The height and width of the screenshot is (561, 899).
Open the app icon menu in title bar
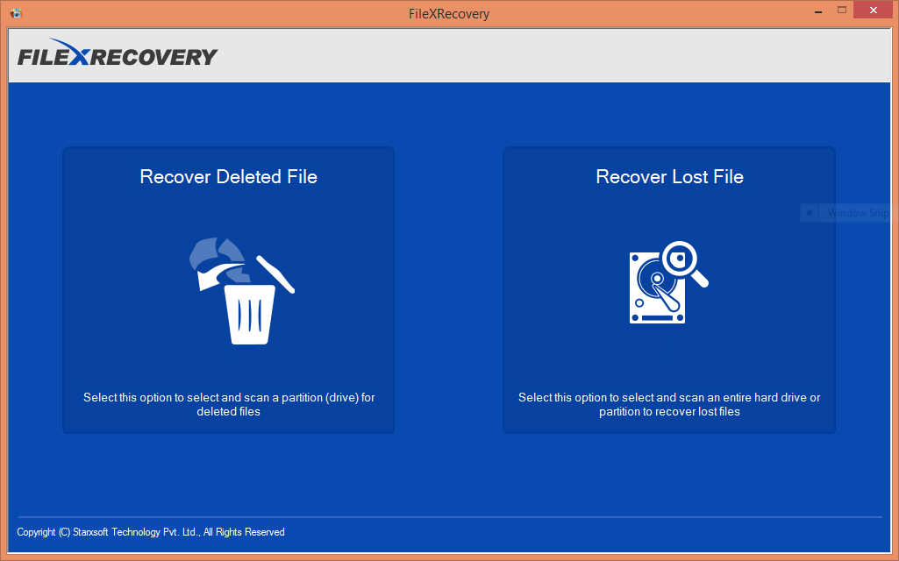pos(15,13)
